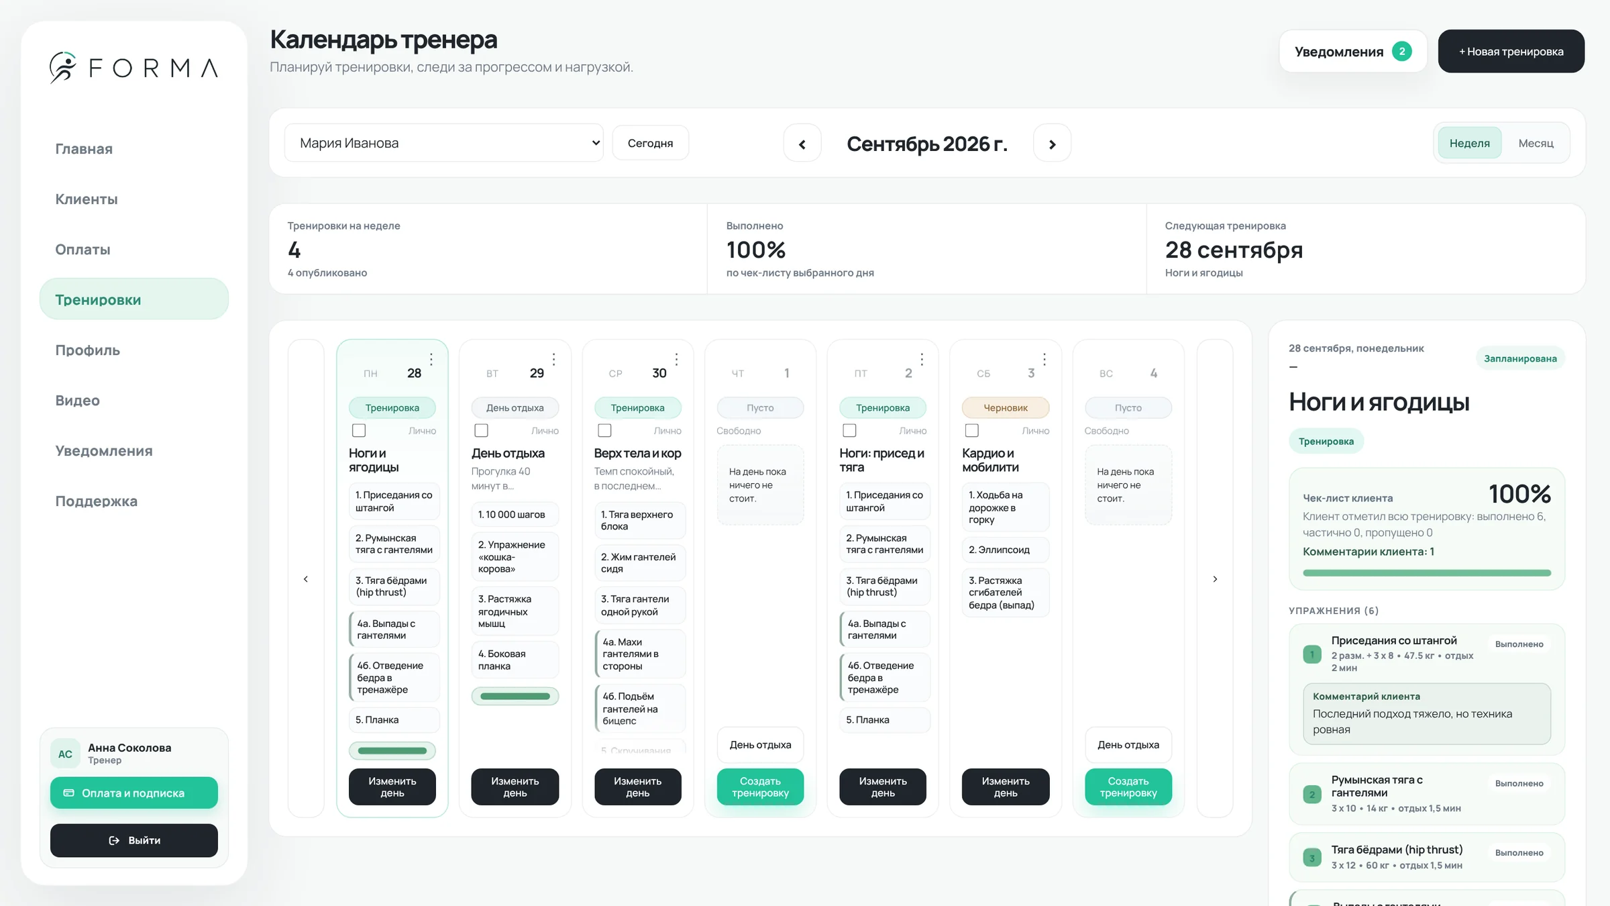The image size is (1610, 906).
Task: Click Создать тренировку for Thursday 1
Action: coord(760,787)
